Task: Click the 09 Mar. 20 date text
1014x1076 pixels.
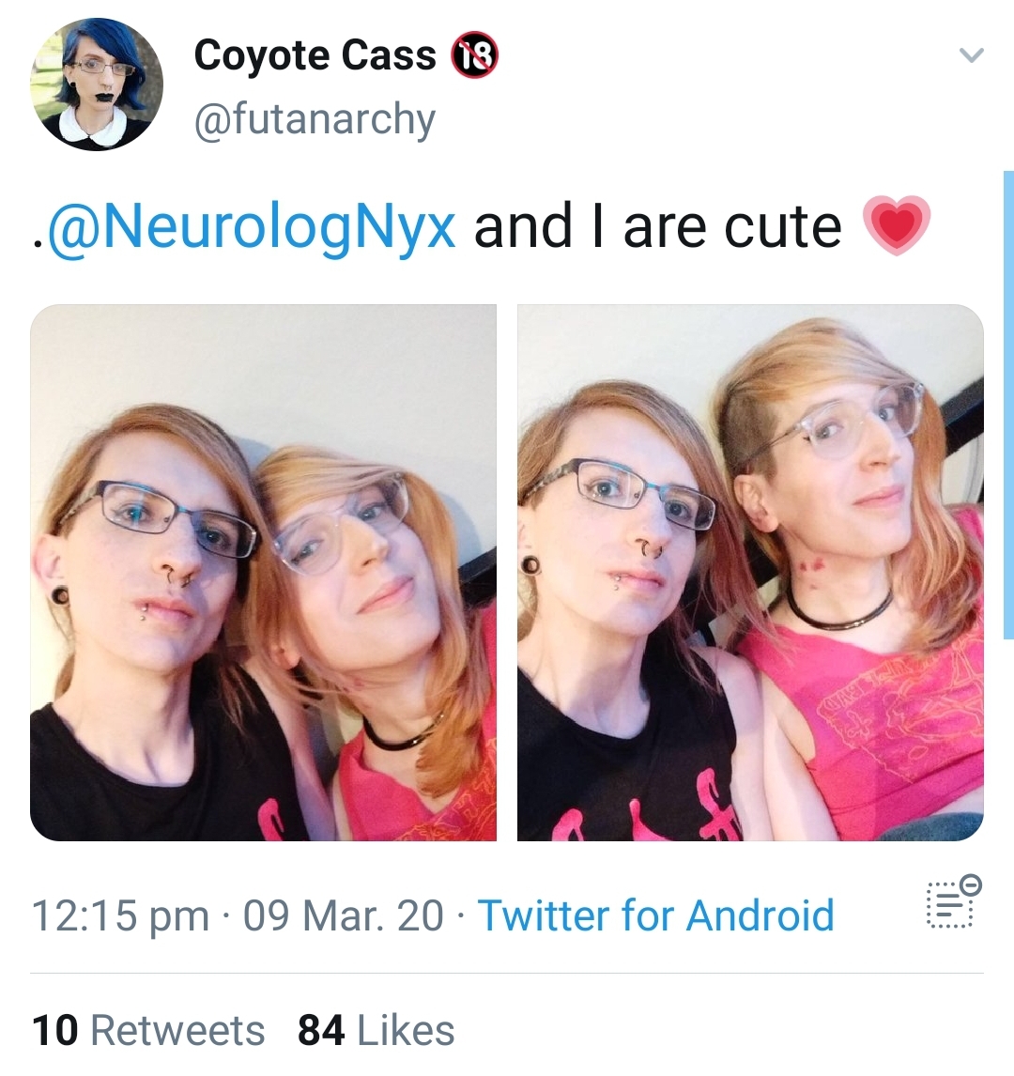Action: tap(343, 915)
